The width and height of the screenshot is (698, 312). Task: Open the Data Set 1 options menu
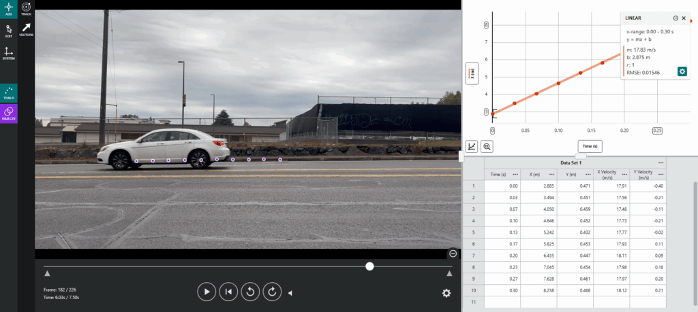tap(661, 163)
